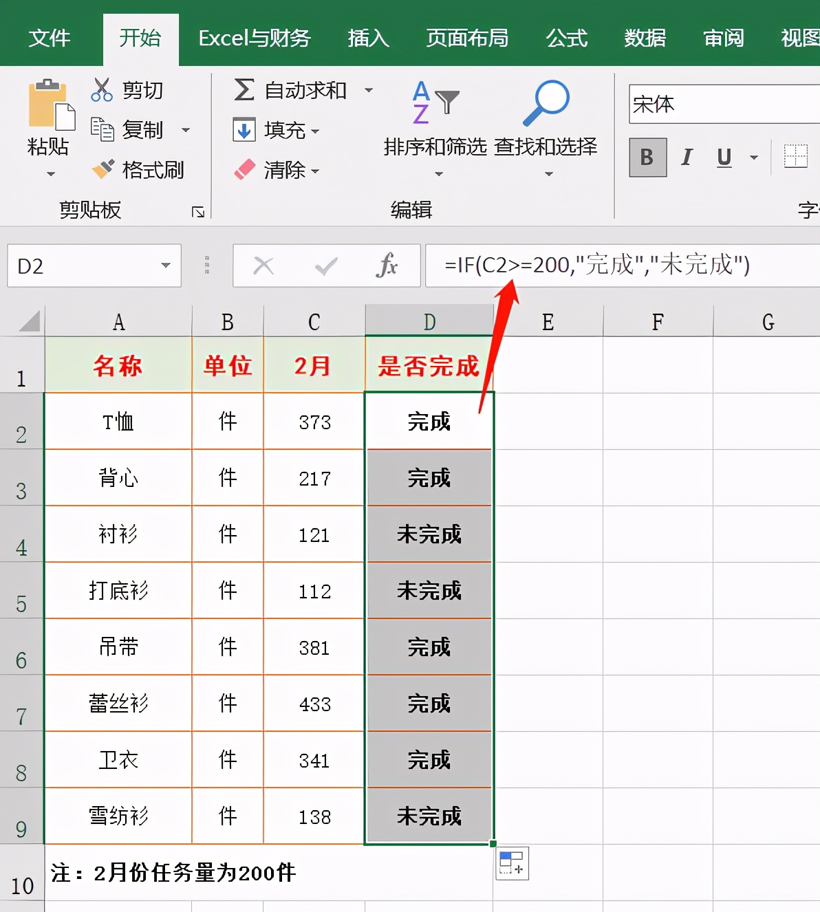
Task: Click the 剪切 cut icon
Action: tap(102, 89)
